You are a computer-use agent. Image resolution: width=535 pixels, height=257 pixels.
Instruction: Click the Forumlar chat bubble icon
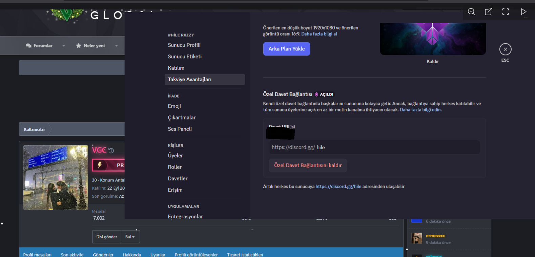pos(29,46)
